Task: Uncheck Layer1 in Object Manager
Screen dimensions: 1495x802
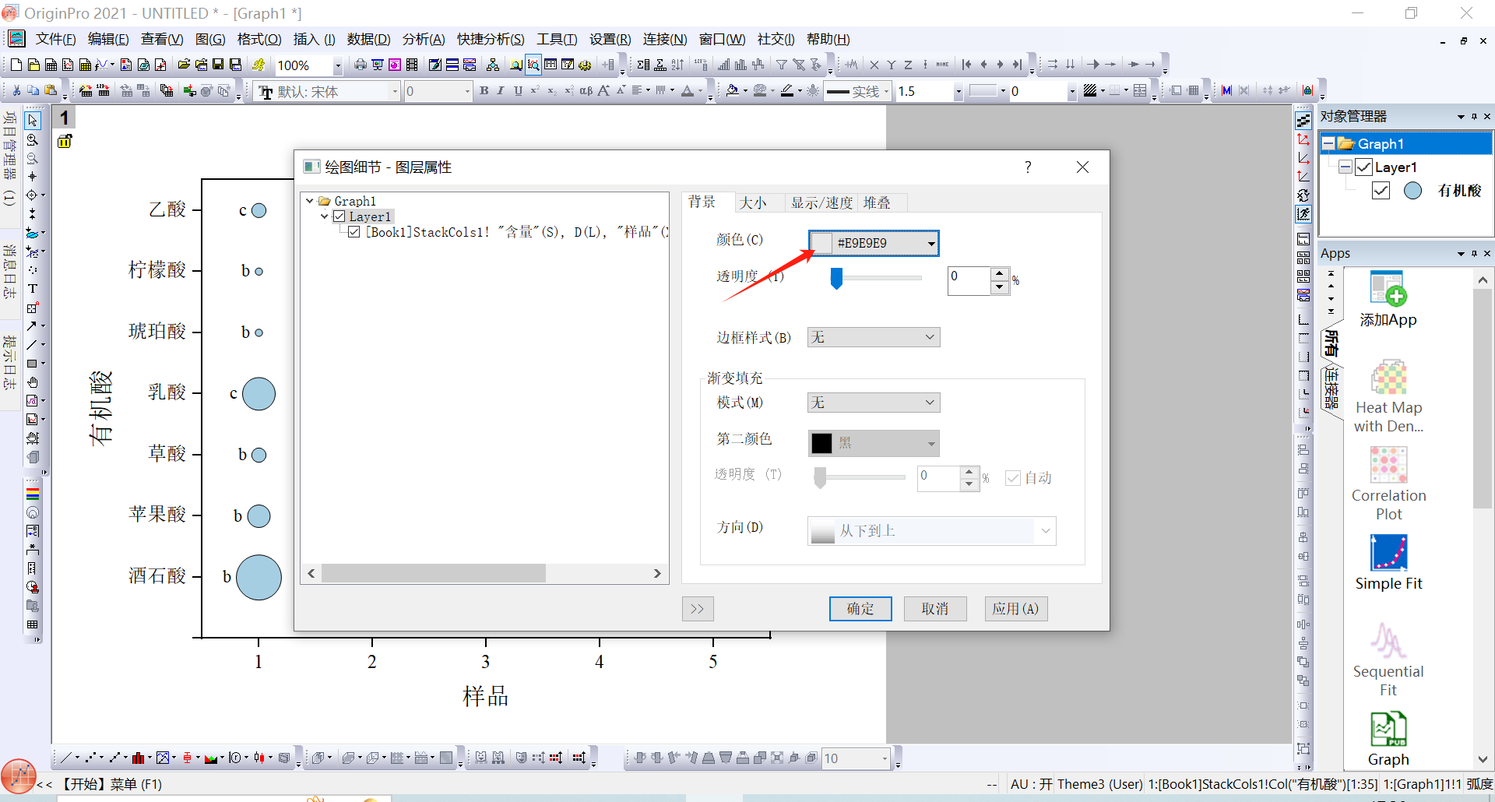Action: (x=1363, y=167)
